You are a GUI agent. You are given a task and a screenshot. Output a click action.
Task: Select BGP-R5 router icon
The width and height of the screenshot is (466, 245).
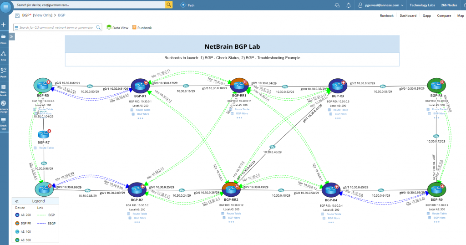pos(43,86)
